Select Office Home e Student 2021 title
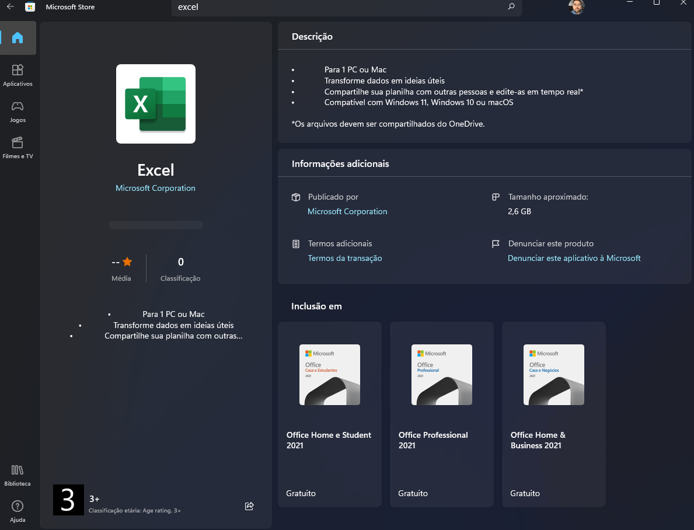Screen dimensions: 694x530 pyautogui.click(x=329, y=440)
